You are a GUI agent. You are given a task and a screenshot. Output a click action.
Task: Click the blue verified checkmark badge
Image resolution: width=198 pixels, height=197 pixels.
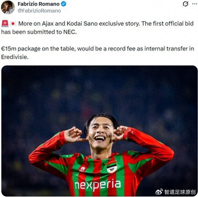(64, 4)
